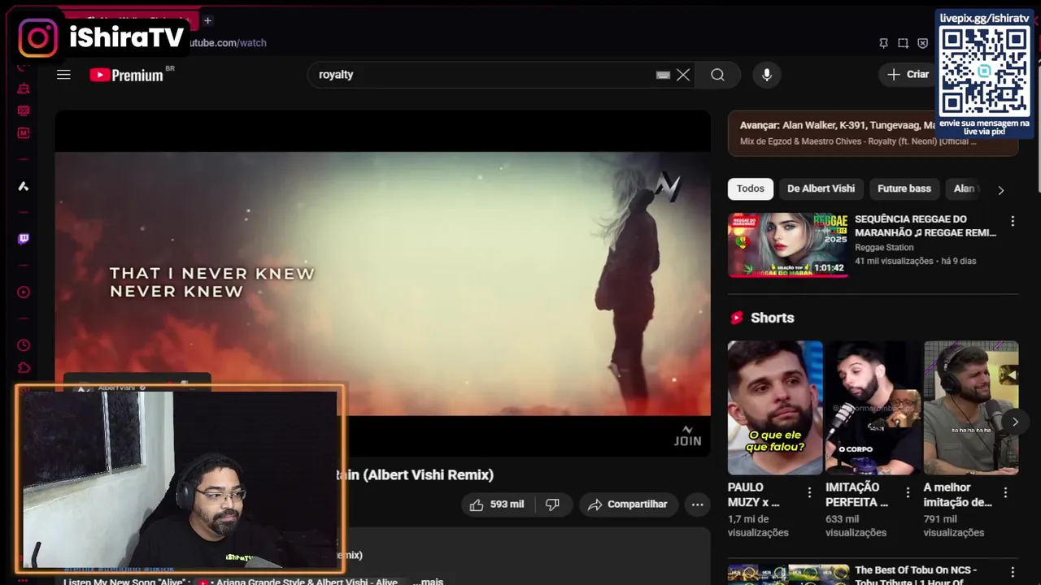This screenshot has width=1041, height=585.
Task: Open the 'ha ha ha ha' short thumbnail
Action: coord(971,407)
